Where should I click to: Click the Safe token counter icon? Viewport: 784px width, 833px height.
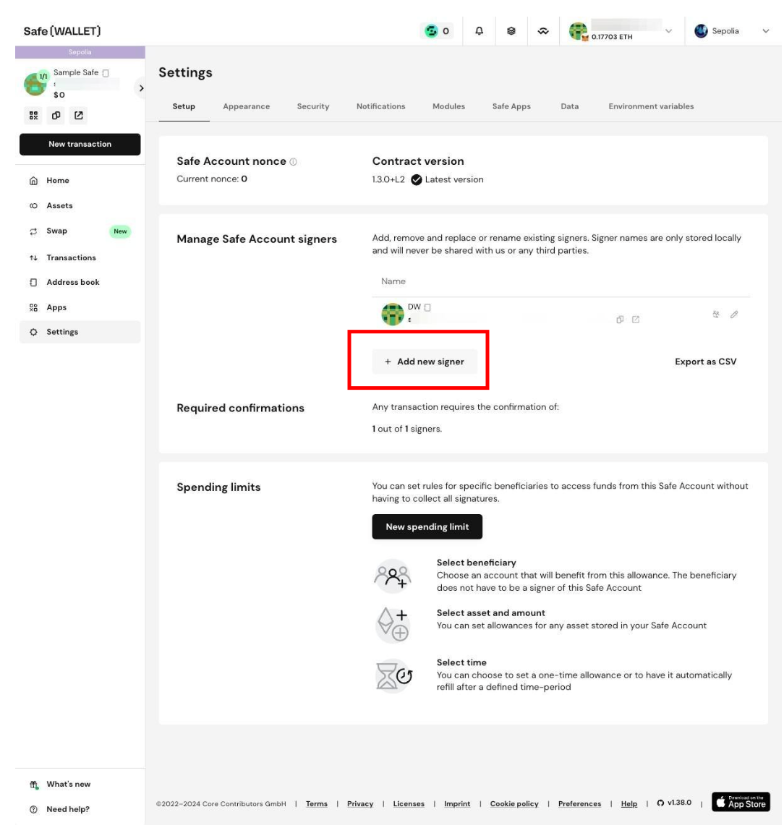coord(437,31)
